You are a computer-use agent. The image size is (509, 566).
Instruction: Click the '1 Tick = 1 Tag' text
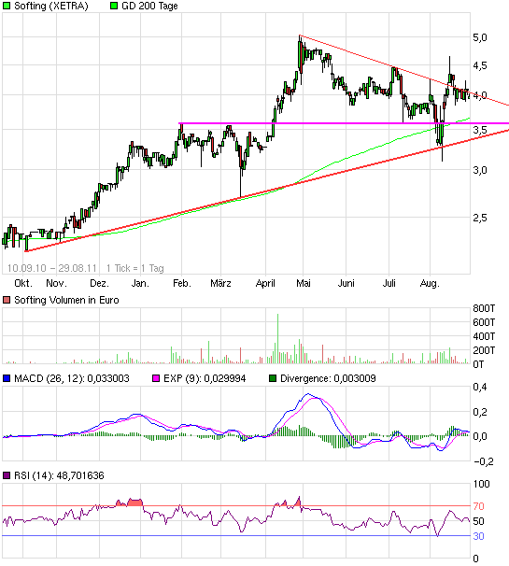(x=135, y=268)
